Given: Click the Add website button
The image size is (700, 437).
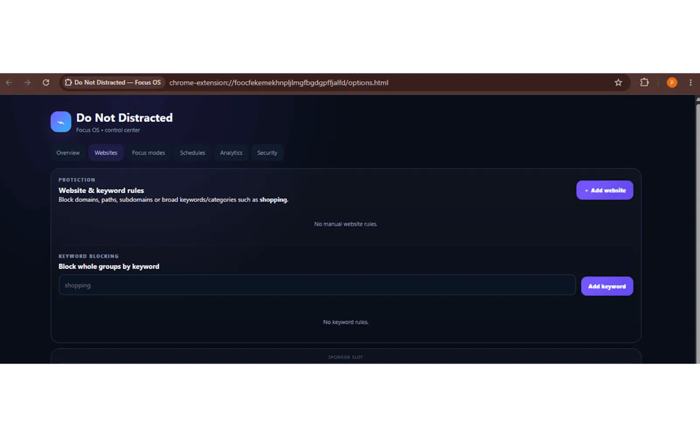Looking at the screenshot, I should point(605,190).
